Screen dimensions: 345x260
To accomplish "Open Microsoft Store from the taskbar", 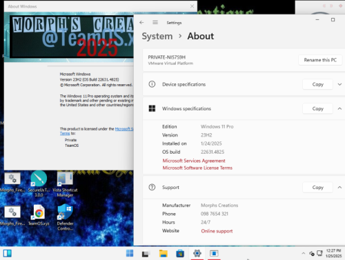I will [x=180, y=253].
